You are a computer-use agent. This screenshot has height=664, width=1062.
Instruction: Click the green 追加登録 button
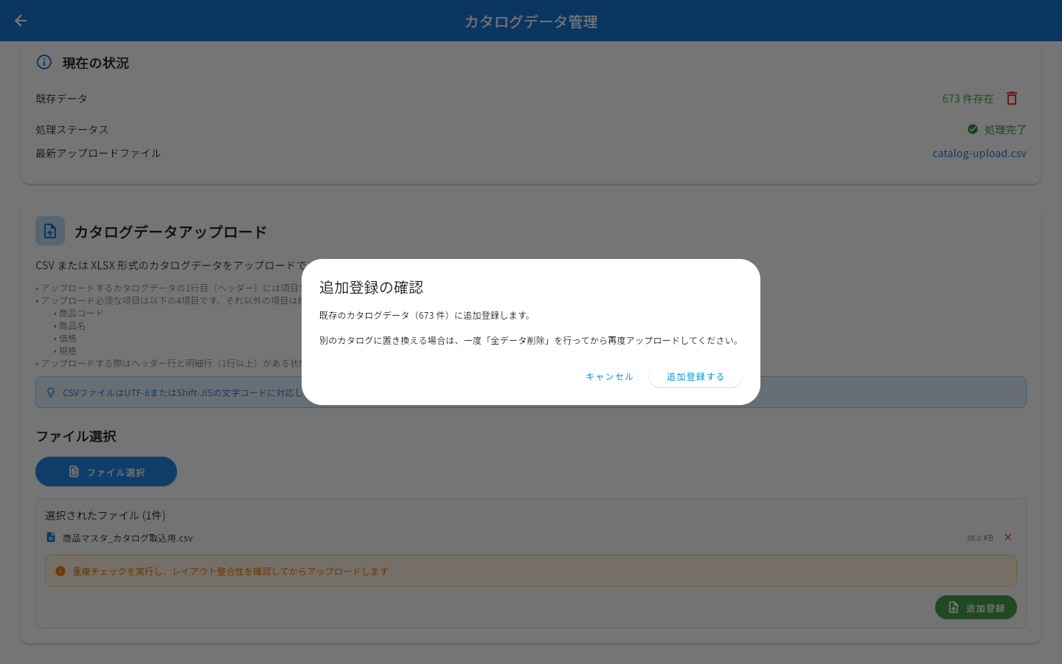coord(976,607)
